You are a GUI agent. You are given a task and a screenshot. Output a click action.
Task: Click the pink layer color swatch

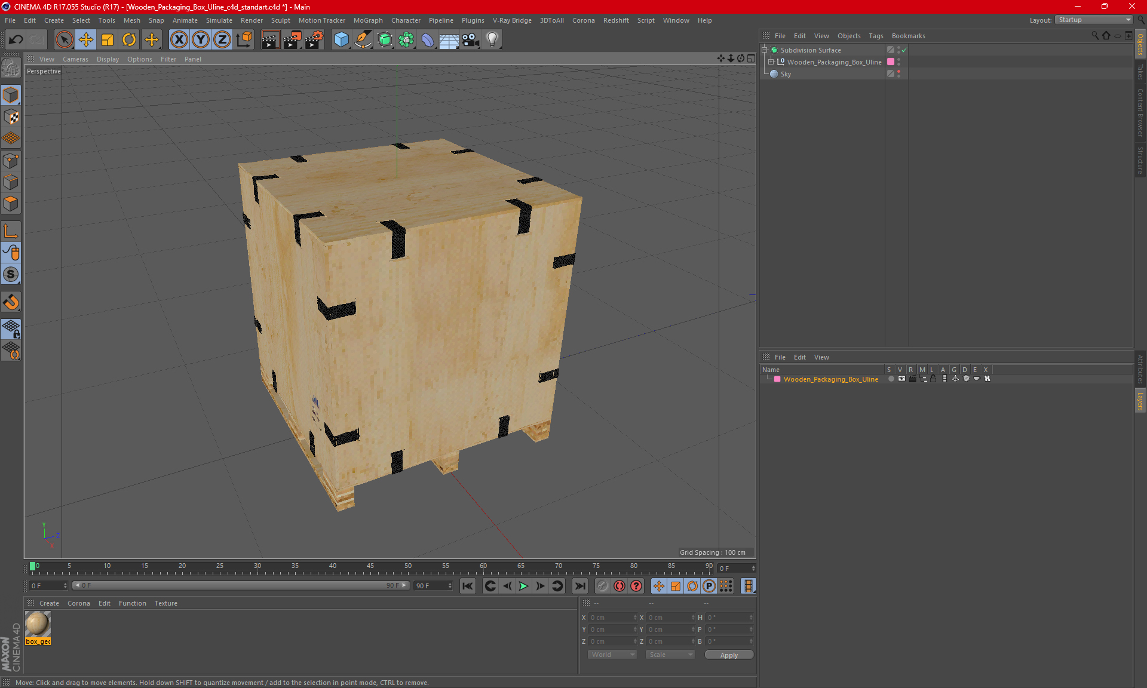(x=777, y=379)
